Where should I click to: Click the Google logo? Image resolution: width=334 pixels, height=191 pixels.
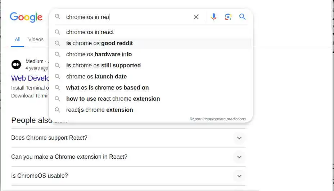pyautogui.click(x=26, y=17)
